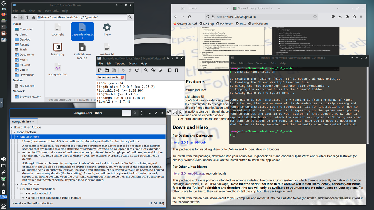This screenshot has width=374, height=210.
Task: Select Downloads in Thunar sidebar
Action: coord(25,75)
